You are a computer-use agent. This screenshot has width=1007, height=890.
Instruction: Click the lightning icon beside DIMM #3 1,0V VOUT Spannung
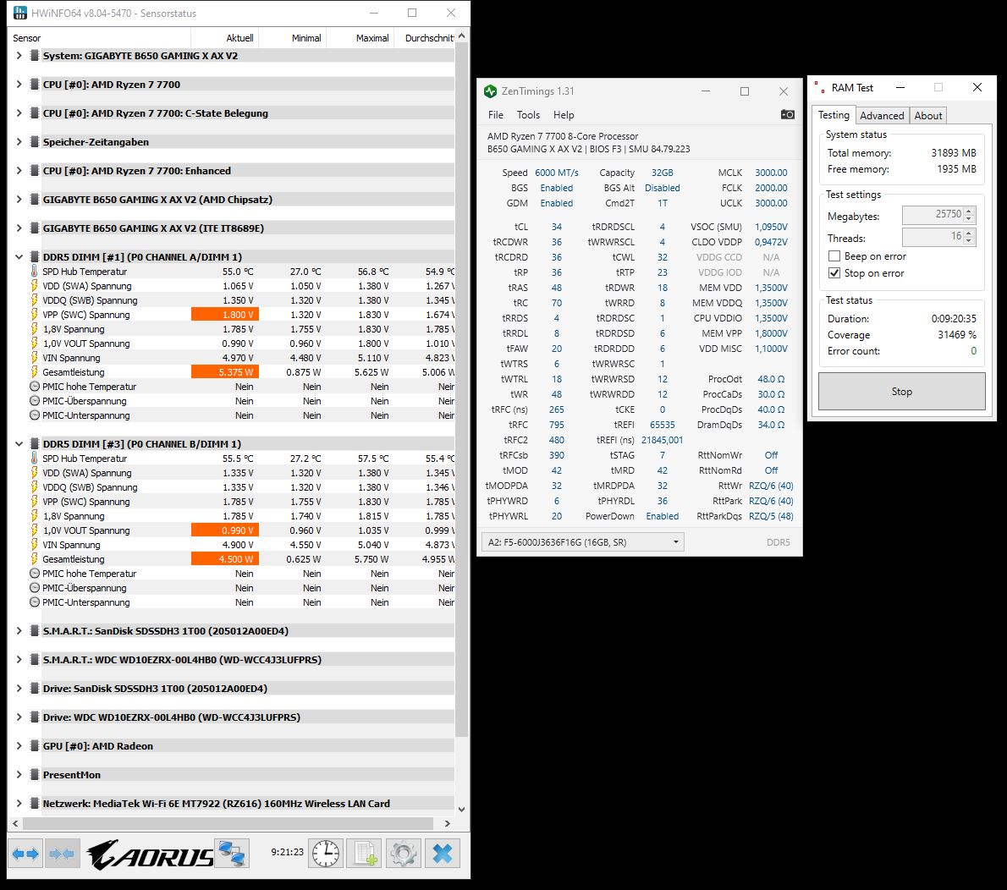point(34,530)
